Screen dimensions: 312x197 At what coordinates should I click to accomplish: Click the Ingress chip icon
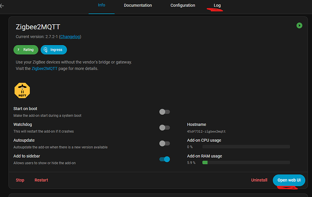pyautogui.click(x=46, y=50)
